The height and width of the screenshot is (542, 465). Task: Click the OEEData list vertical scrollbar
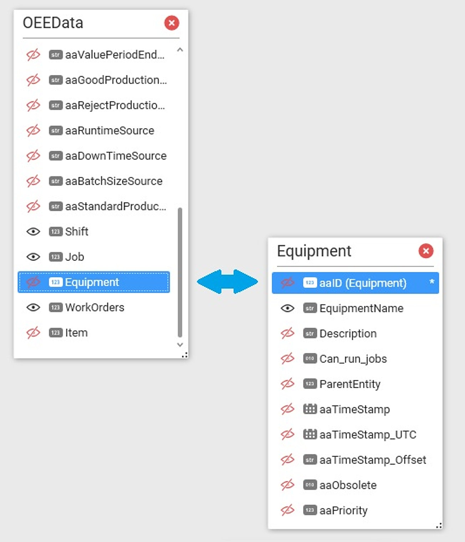pyautogui.click(x=180, y=272)
